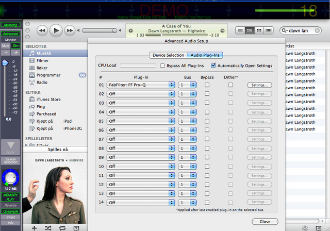Toggle Bypass All Plug-Ins checkbox
Image resolution: width=330 pixels, height=231 pixels.
pyautogui.click(x=162, y=65)
